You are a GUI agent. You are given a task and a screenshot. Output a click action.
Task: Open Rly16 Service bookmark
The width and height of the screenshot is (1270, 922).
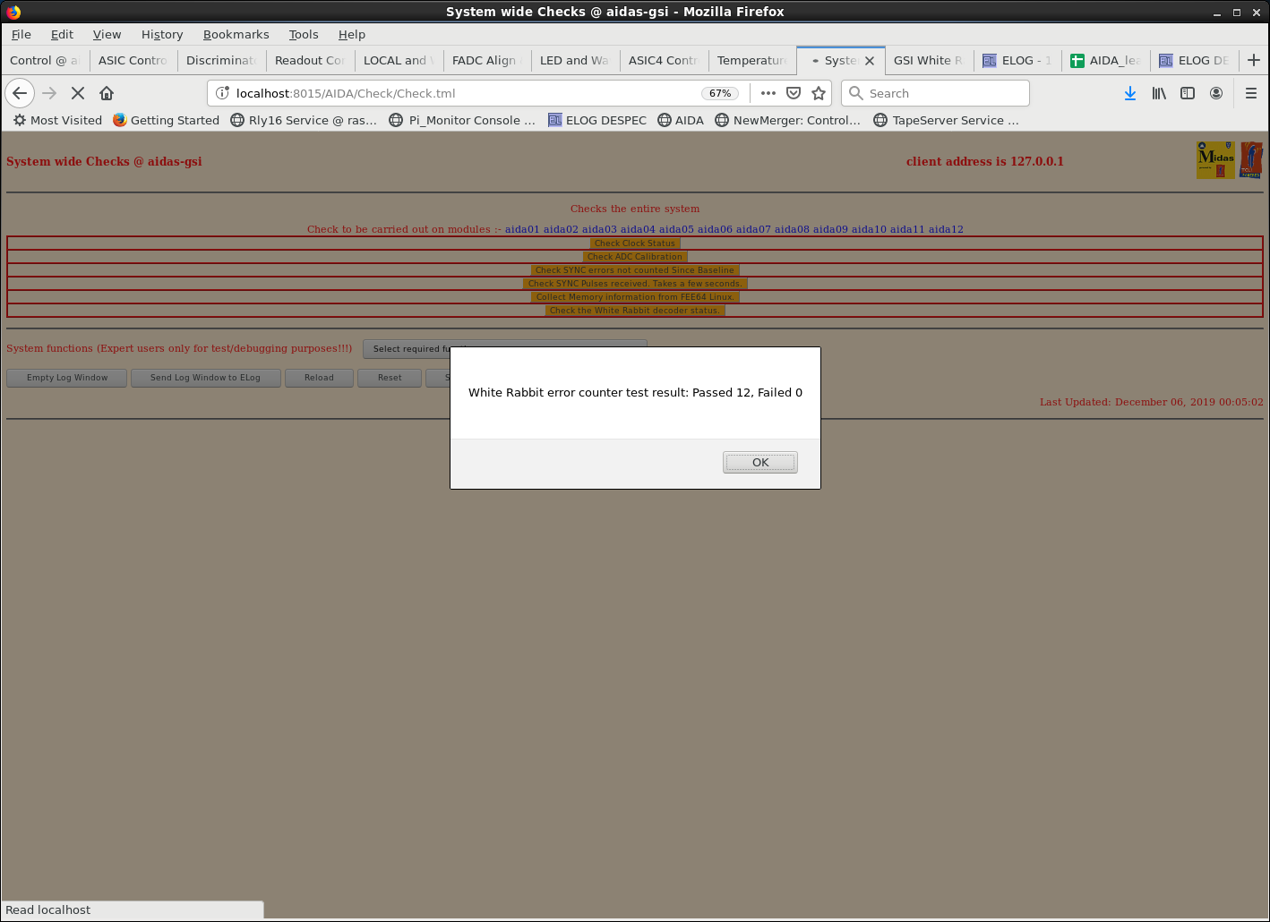coord(304,120)
